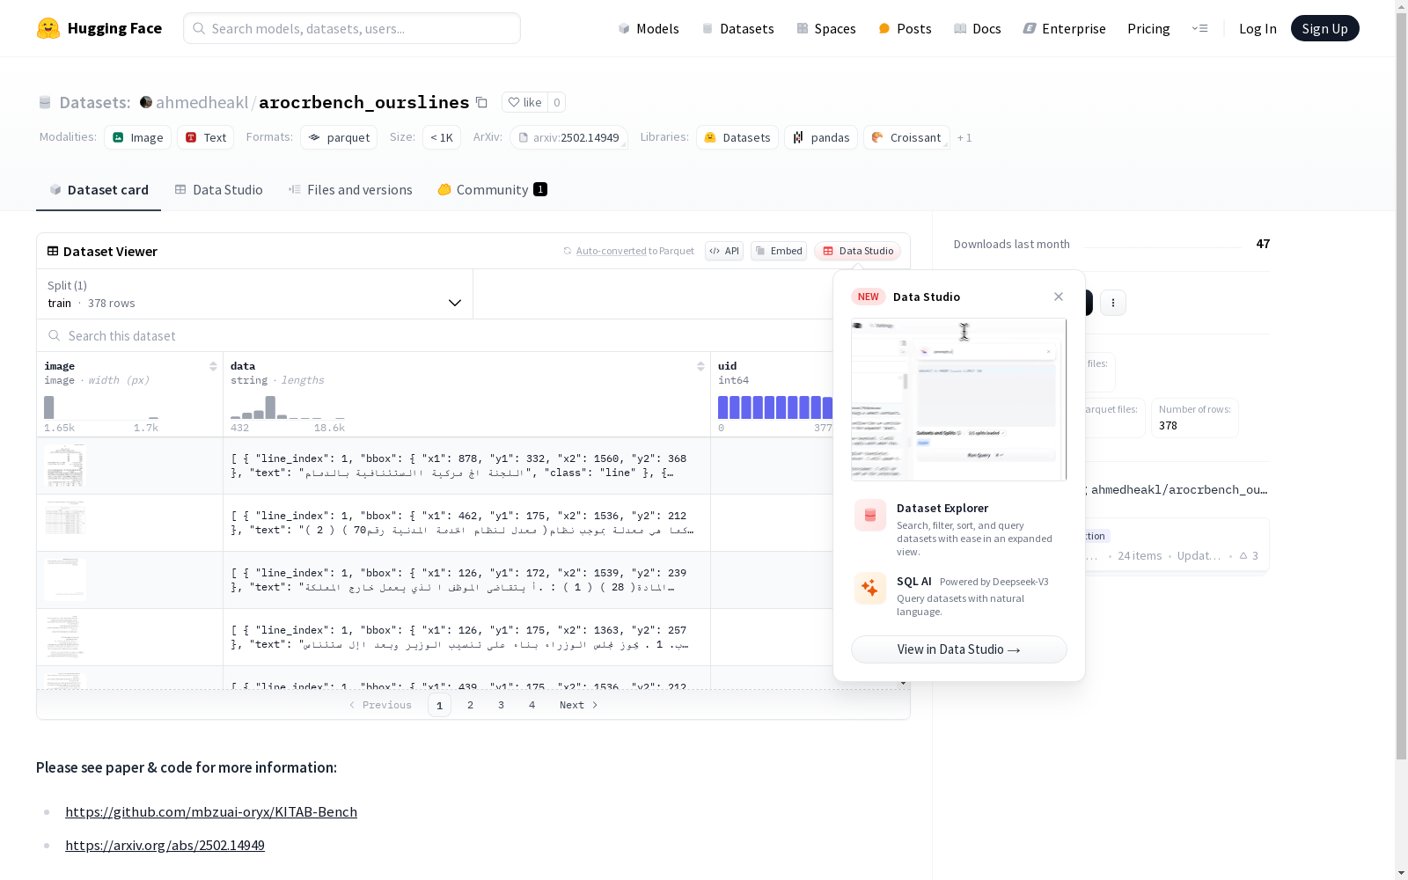1408x880 pixels.
Task: Select the data cell with bbox x1 878
Action: click(x=466, y=466)
